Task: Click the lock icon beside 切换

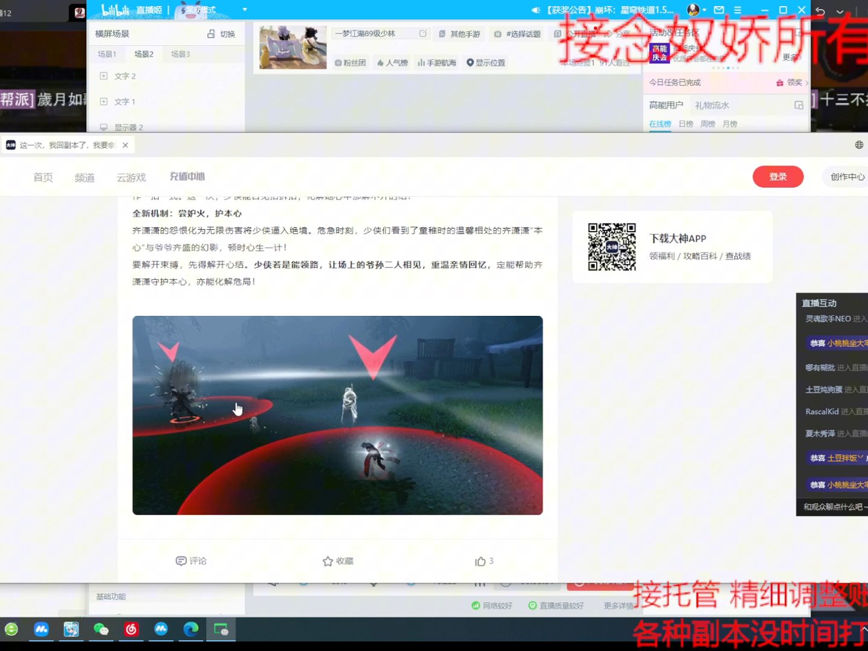Action: coord(211,34)
